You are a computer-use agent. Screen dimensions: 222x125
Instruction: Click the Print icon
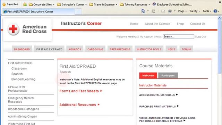point(170,11)
